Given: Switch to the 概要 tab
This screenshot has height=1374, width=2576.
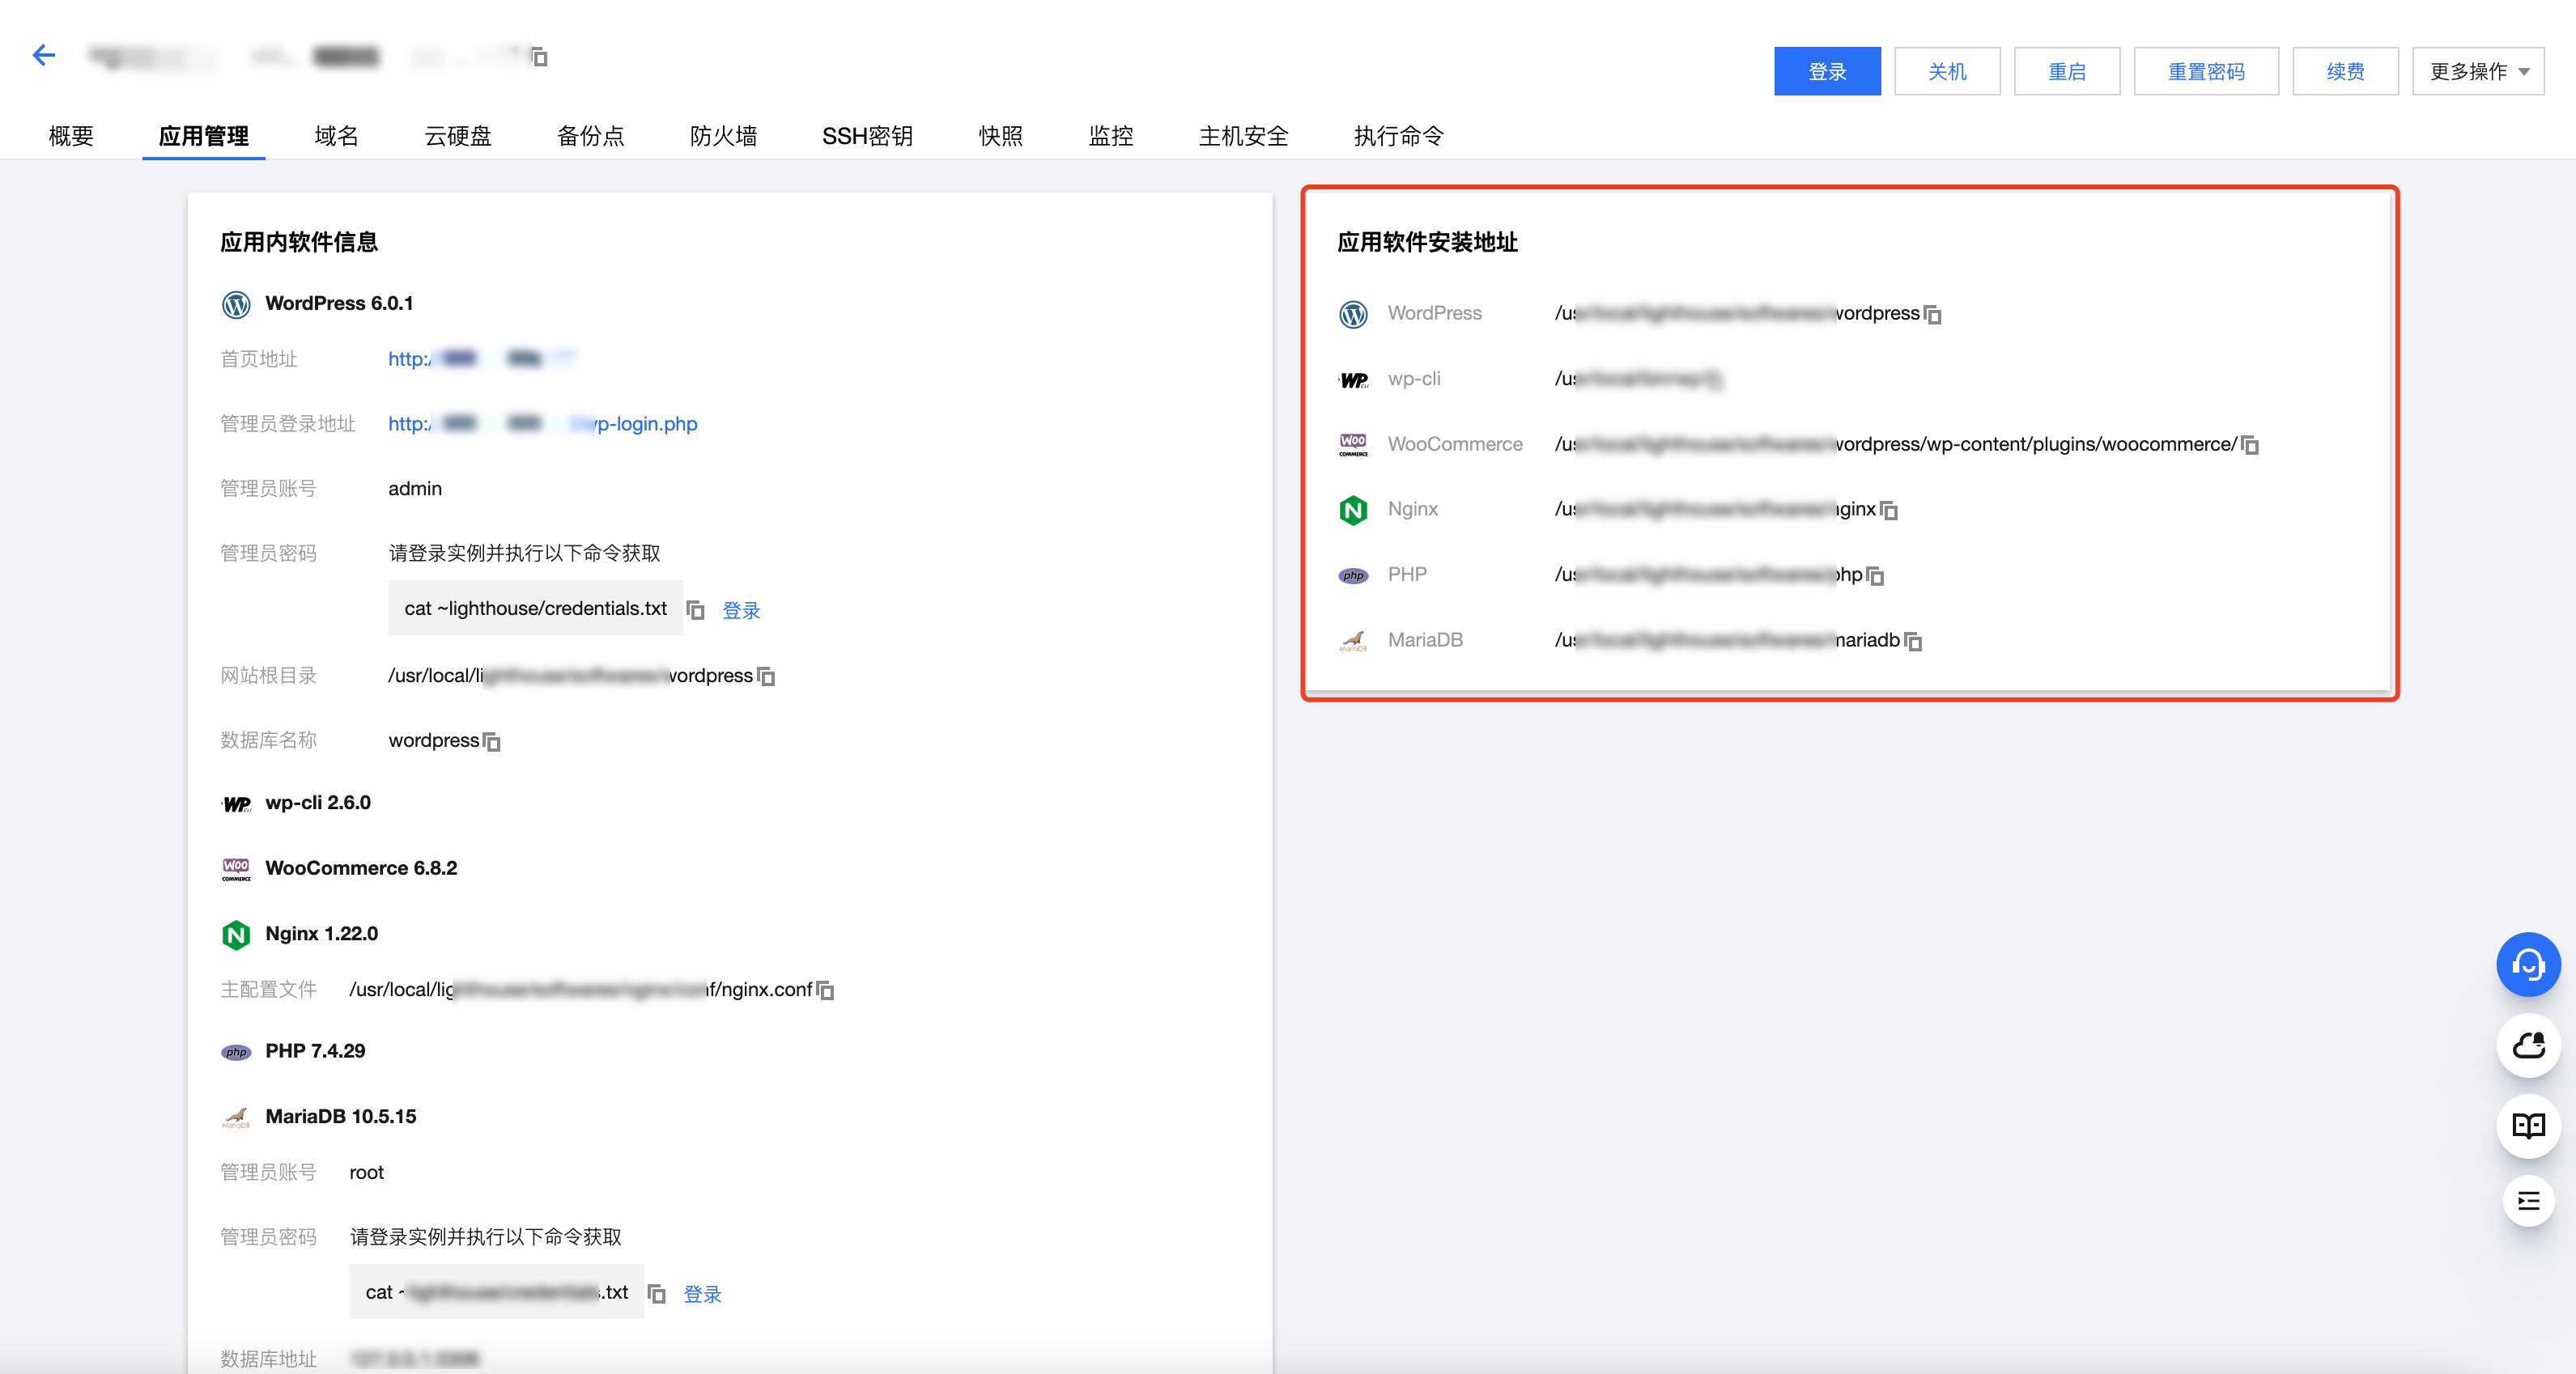Looking at the screenshot, I should point(71,136).
